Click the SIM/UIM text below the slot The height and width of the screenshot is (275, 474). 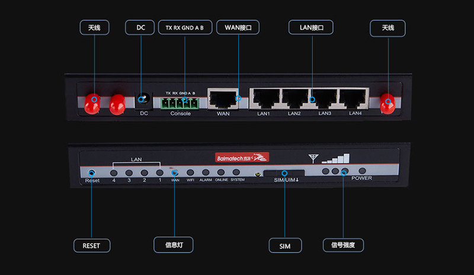pos(286,180)
